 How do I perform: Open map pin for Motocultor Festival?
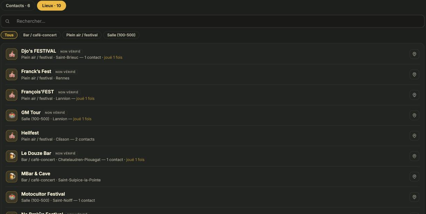[x=414, y=197]
